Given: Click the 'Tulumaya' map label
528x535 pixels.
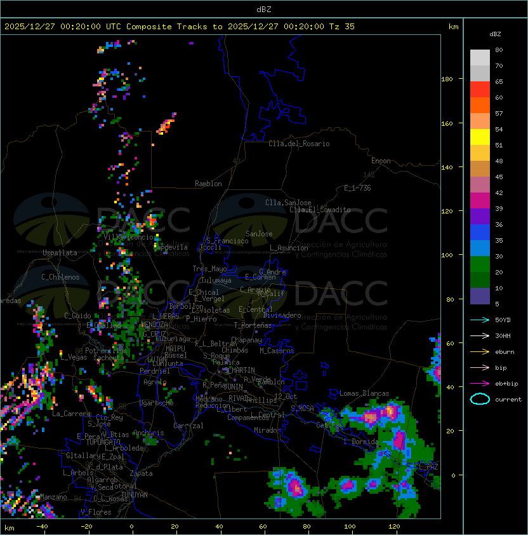Looking at the screenshot, I should coord(216,280).
